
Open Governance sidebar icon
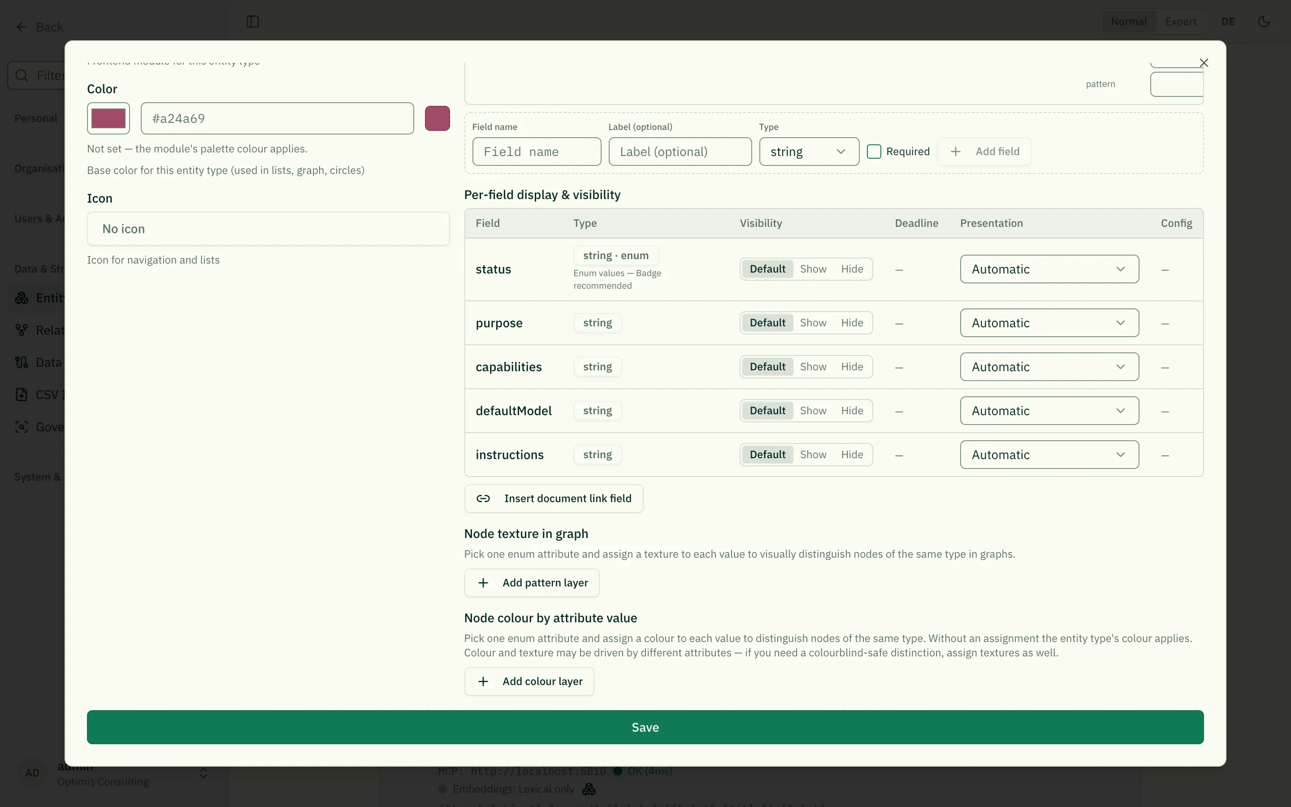click(x=22, y=427)
